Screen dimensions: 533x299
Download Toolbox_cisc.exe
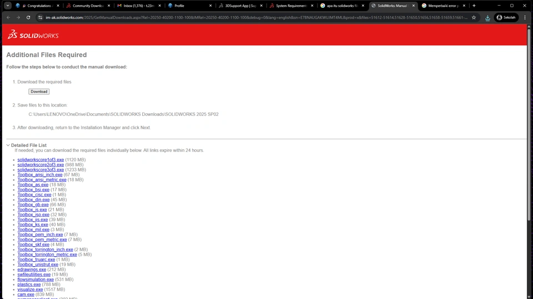[34, 195]
